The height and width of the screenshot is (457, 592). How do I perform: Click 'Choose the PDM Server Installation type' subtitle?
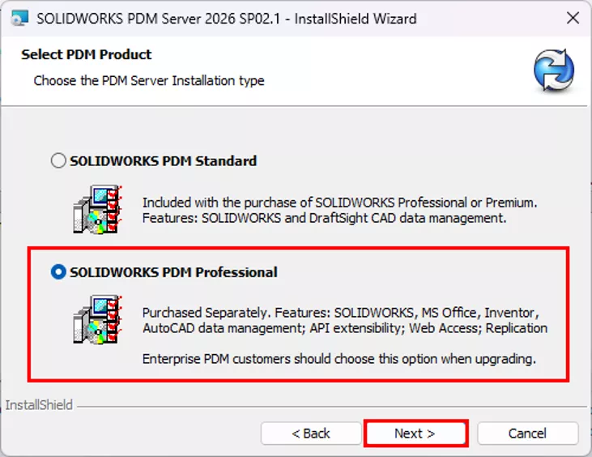[x=149, y=81]
